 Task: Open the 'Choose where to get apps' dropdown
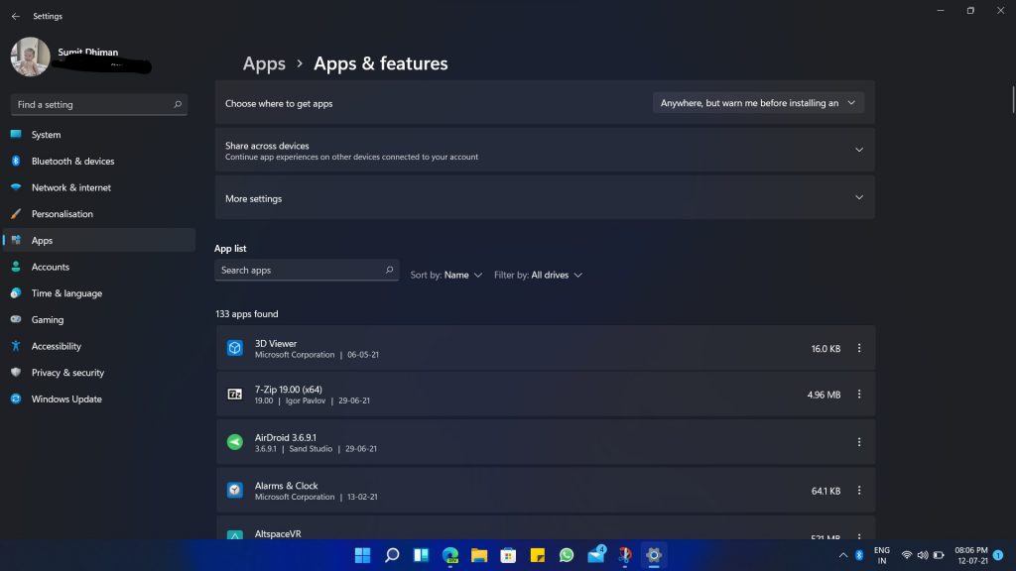(x=757, y=102)
